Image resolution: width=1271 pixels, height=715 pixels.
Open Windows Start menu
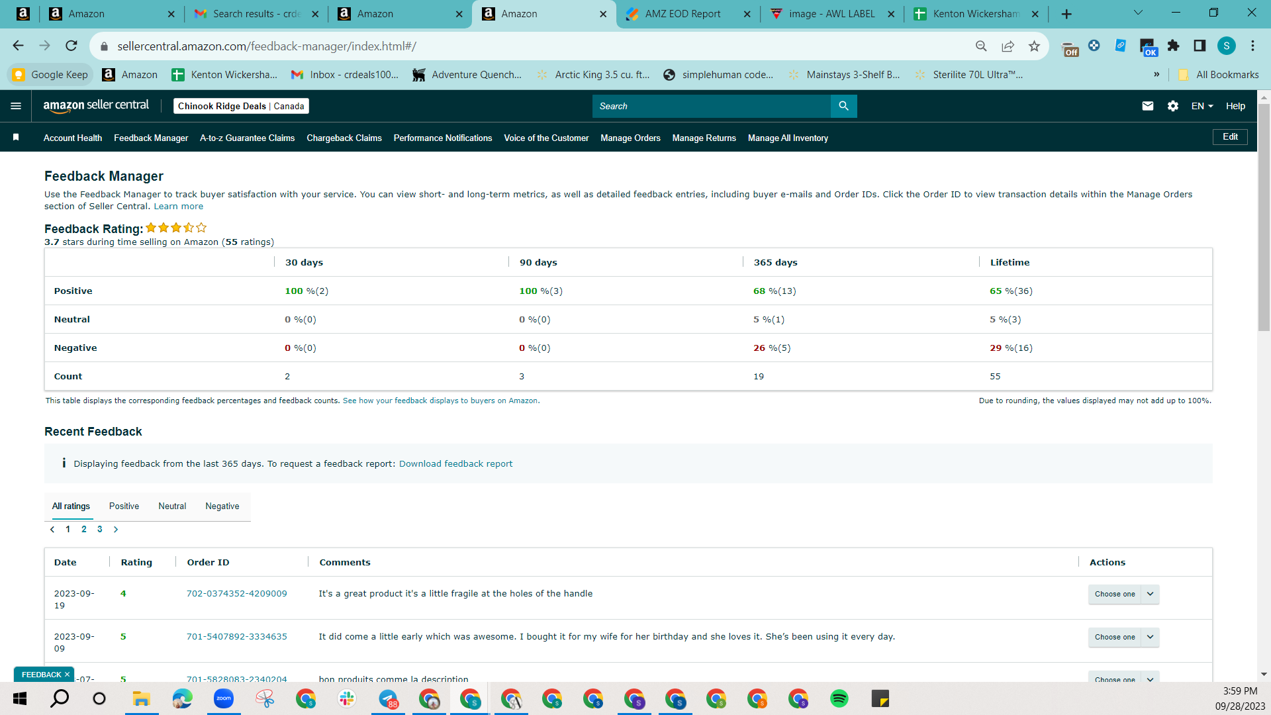tap(19, 698)
